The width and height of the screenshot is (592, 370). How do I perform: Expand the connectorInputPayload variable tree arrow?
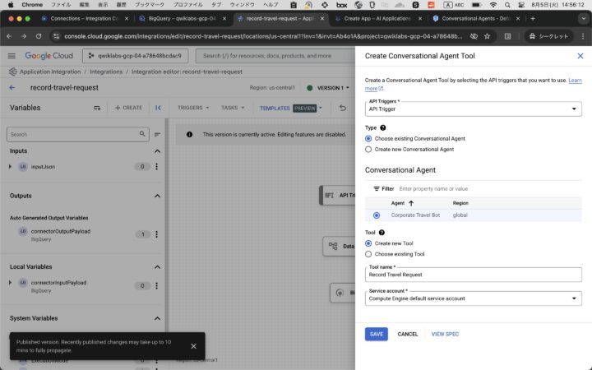[10, 282]
